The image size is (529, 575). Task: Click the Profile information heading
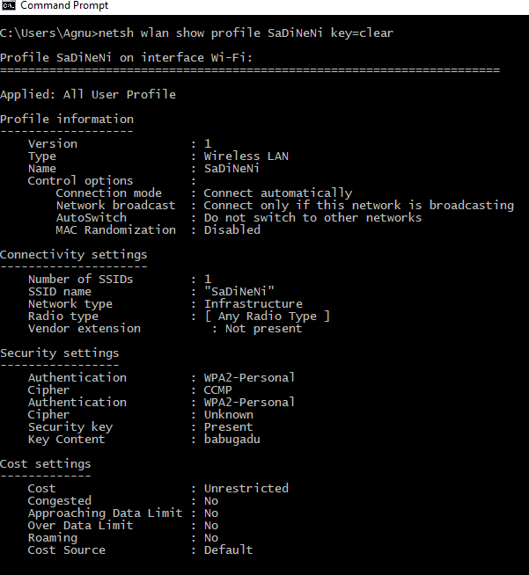(67, 119)
